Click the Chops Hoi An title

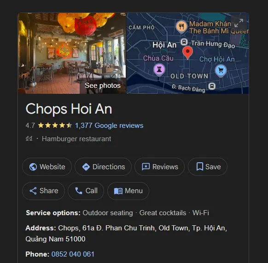pos(69,109)
